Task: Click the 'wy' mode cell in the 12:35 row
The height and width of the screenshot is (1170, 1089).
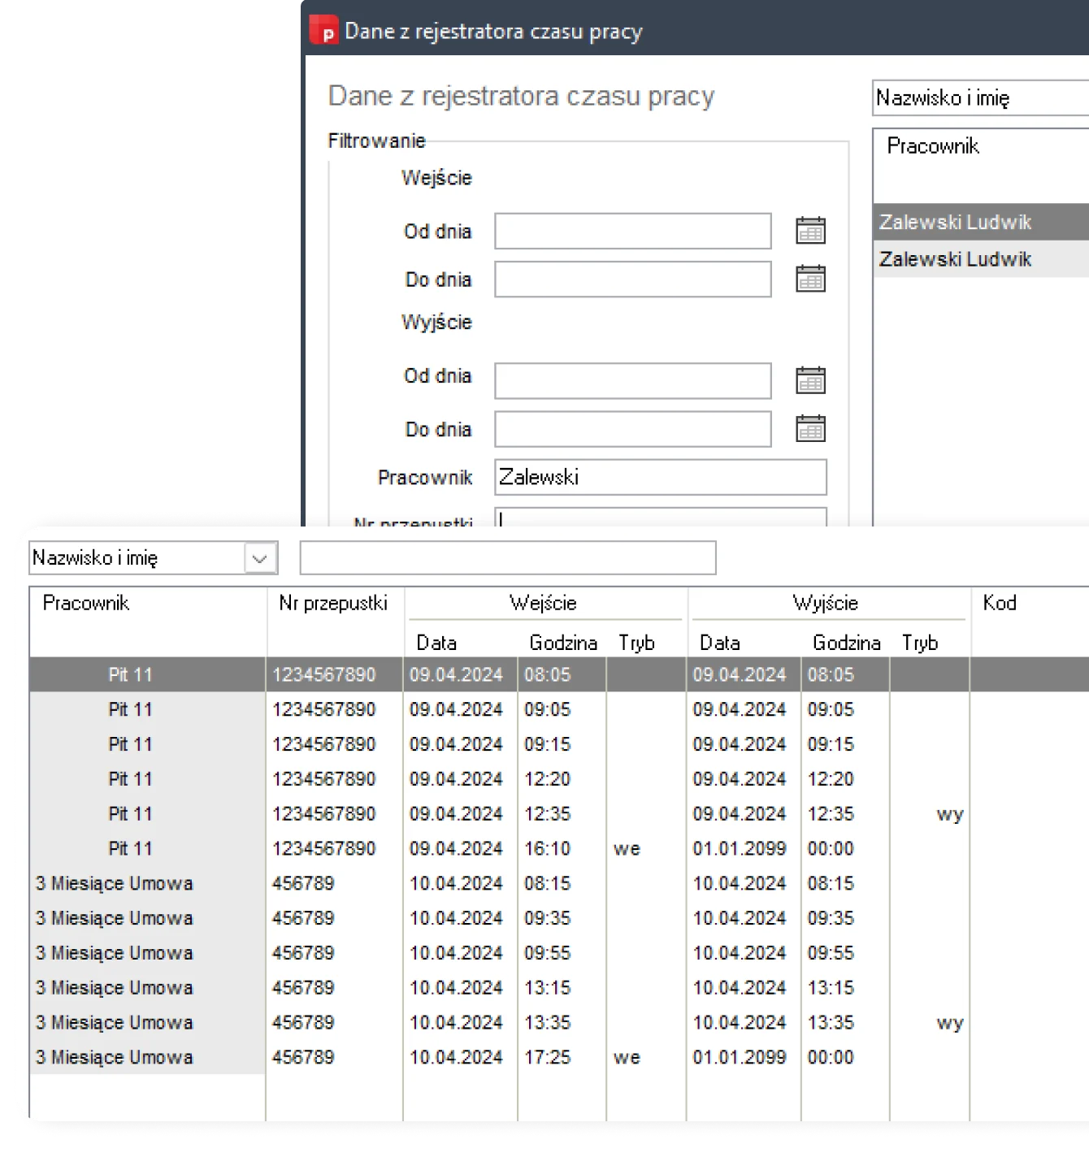Action: pyautogui.click(x=949, y=814)
